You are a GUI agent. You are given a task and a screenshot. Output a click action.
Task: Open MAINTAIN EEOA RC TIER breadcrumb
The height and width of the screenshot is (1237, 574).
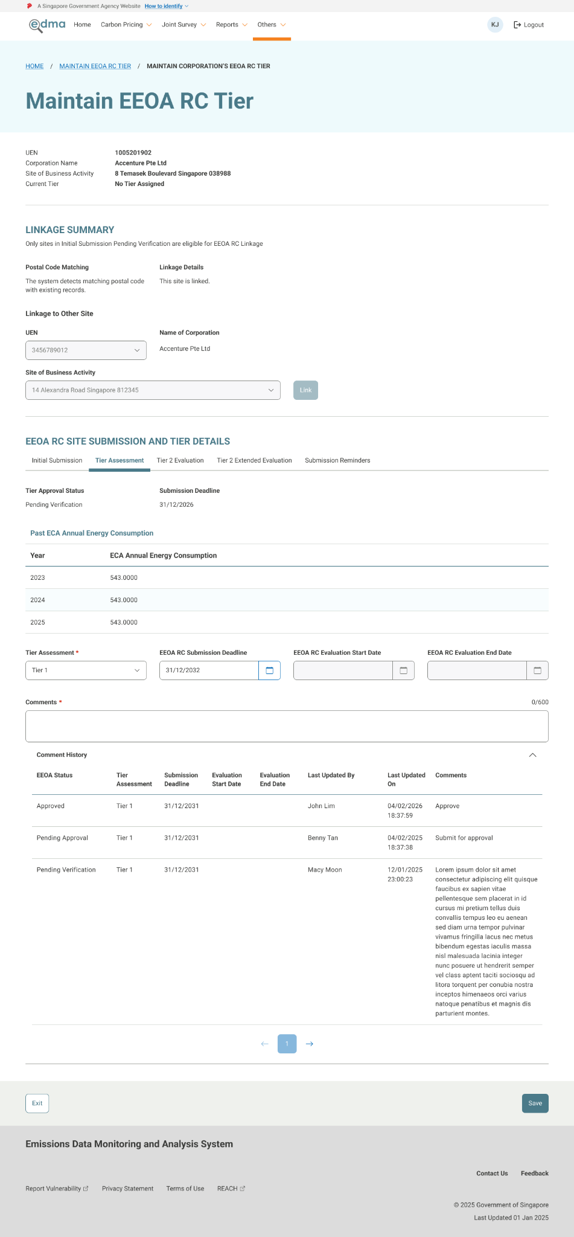(95, 66)
